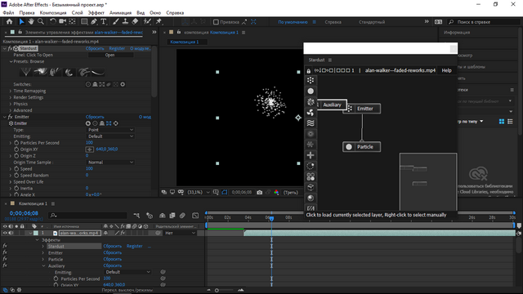Open the Origin Time Sample Normal dropdown
Image resolution: width=523 pixels, height=294 pixels.
[110, 163]
